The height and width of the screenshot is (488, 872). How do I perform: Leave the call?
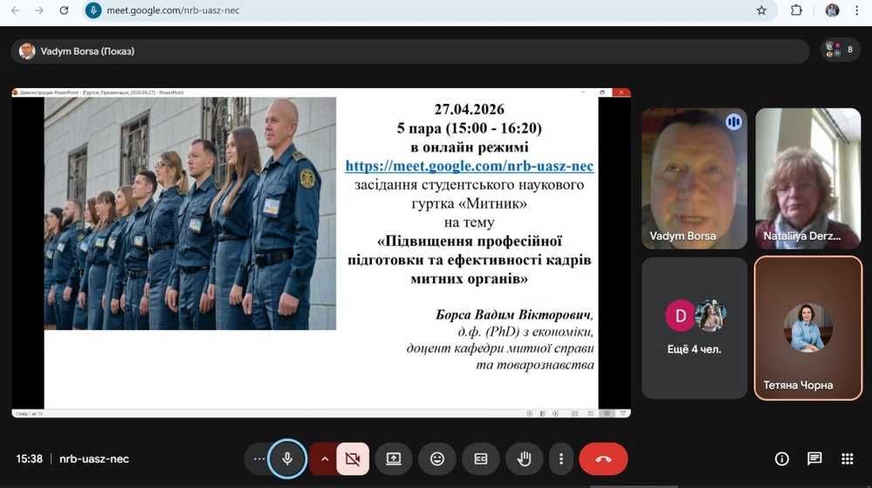603,458
